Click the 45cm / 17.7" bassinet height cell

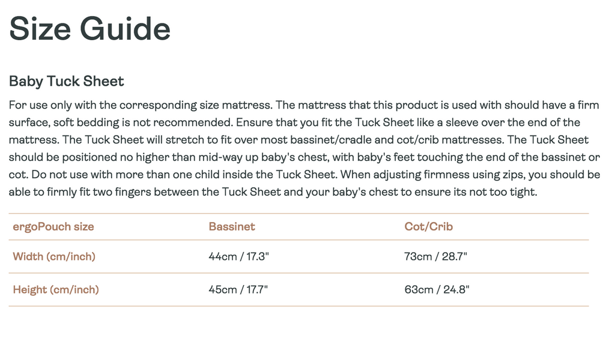click(x=238, y=290)
